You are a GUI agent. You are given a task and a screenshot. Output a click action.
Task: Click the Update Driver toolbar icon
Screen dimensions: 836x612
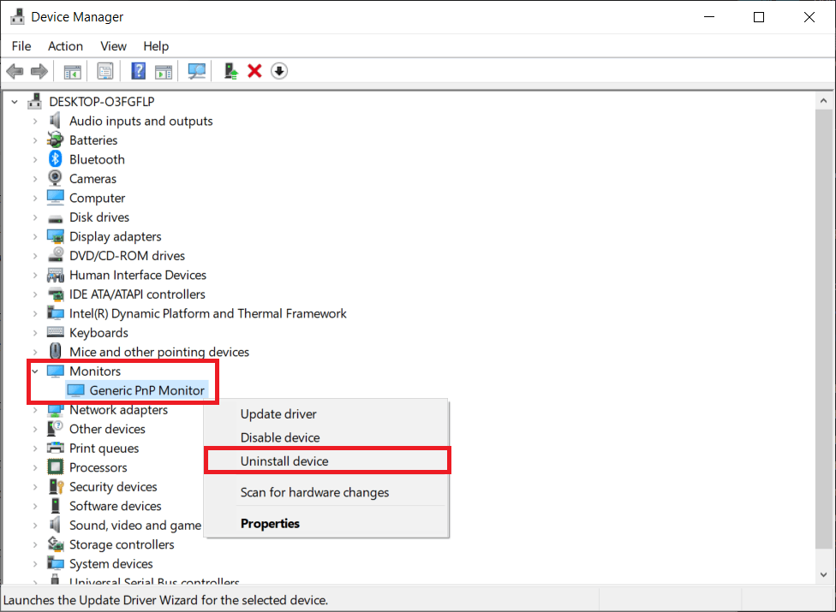230,70
